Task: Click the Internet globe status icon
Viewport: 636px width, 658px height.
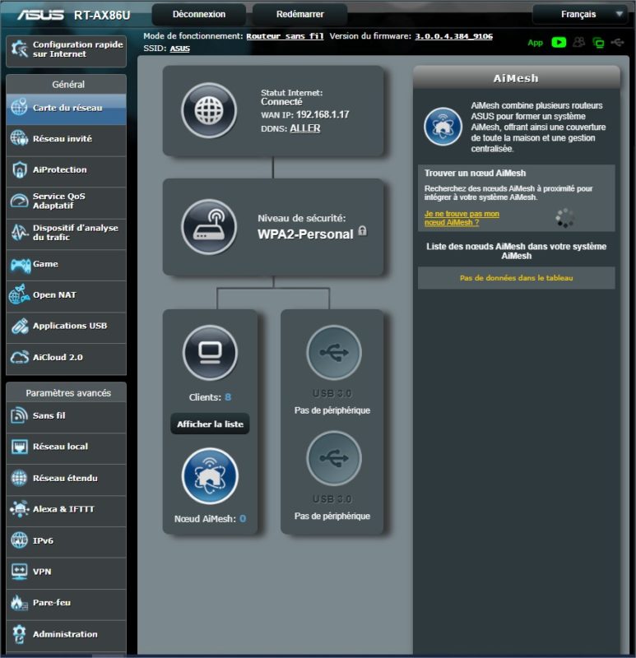Action: click(209, 110)
